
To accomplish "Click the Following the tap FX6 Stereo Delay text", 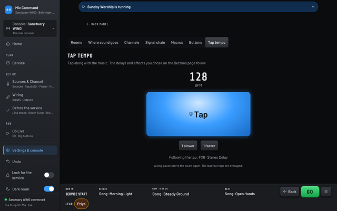I will point(198,157).
